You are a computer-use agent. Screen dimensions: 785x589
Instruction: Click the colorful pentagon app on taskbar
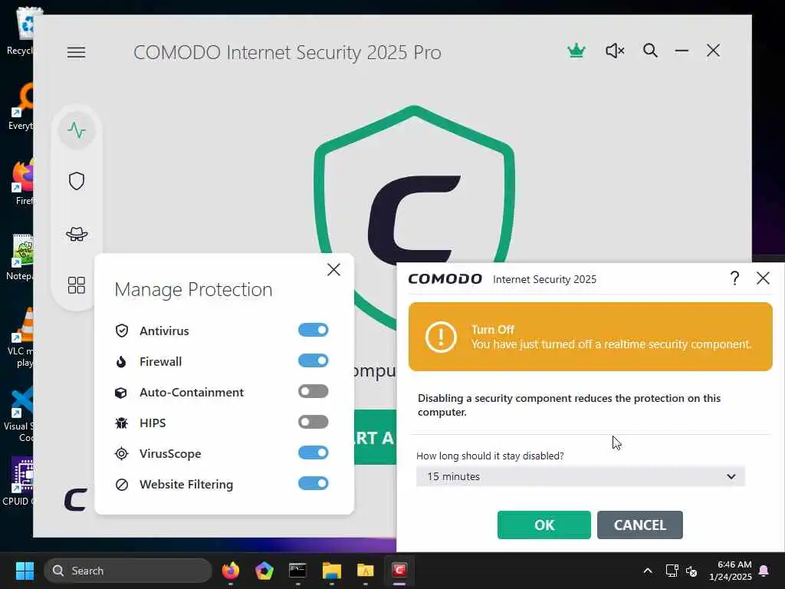pos(264,571)
